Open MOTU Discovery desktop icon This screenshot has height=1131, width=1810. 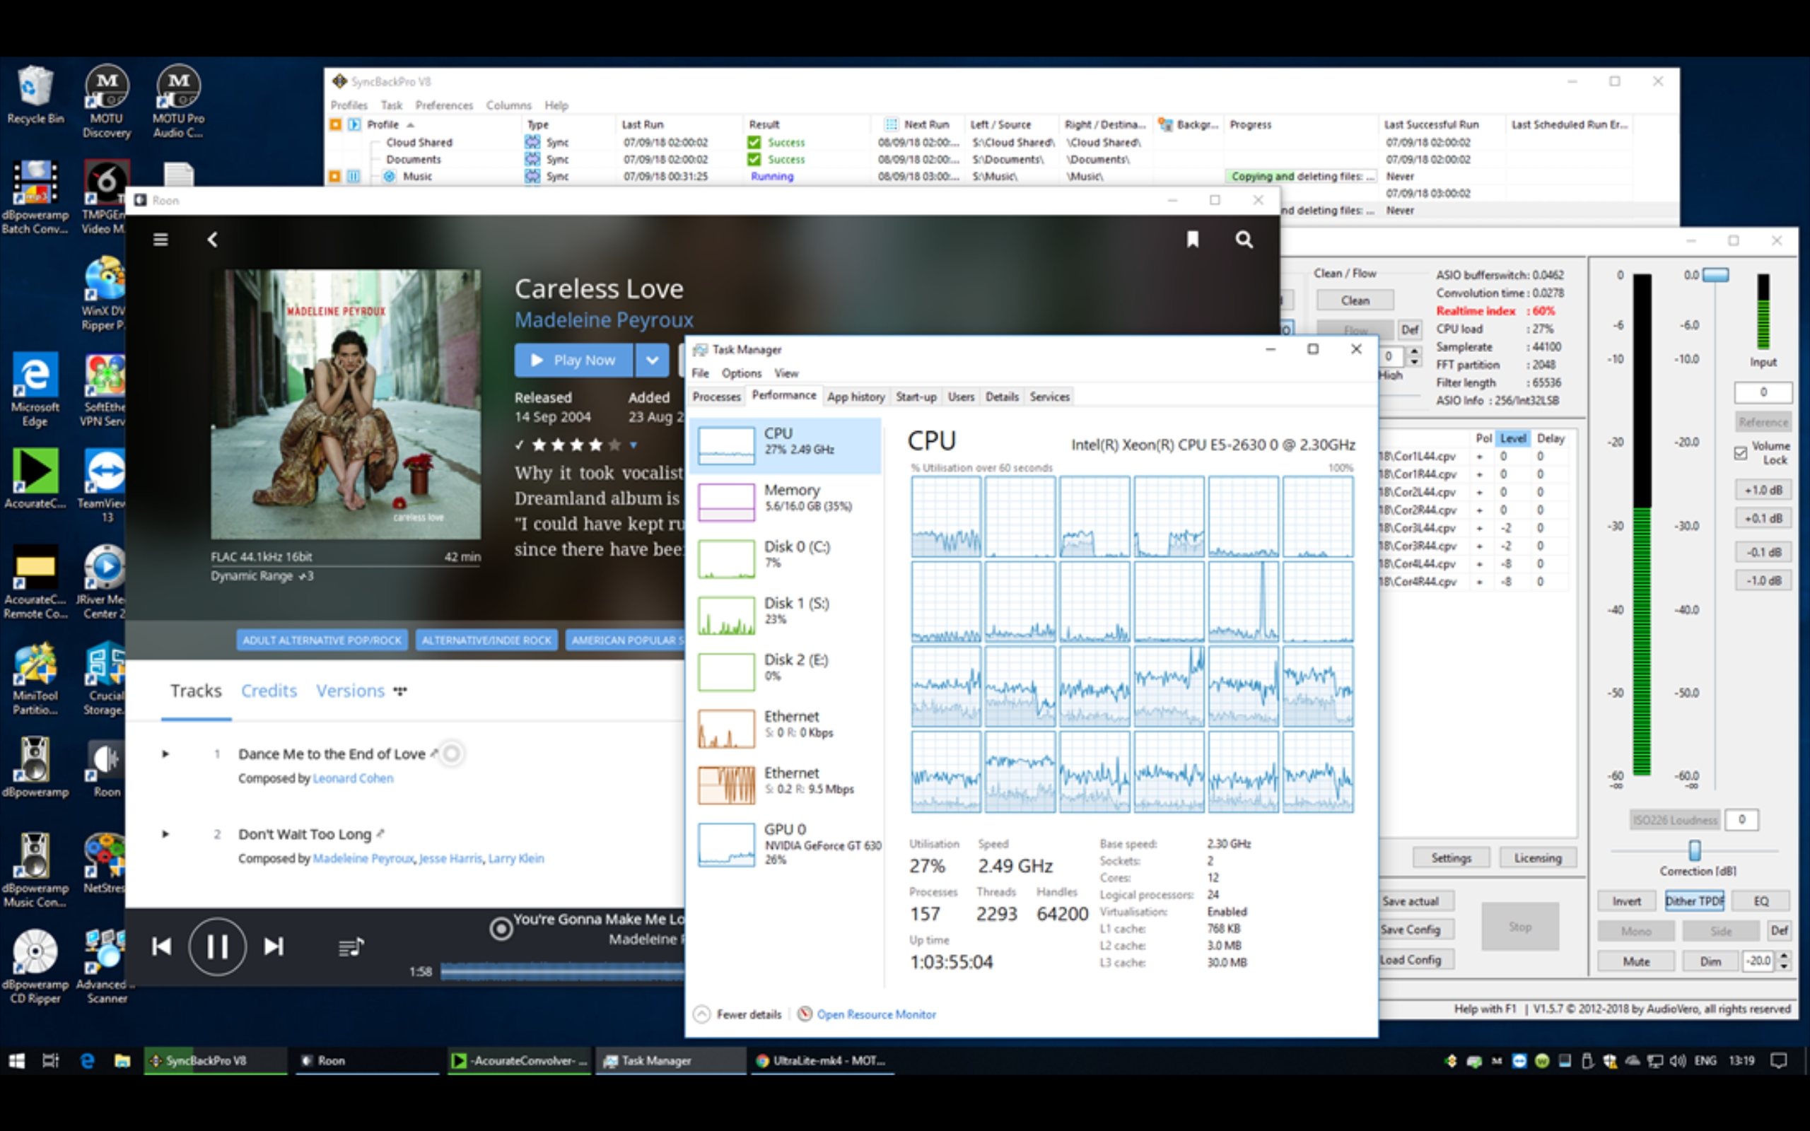(x=106, y=101)
